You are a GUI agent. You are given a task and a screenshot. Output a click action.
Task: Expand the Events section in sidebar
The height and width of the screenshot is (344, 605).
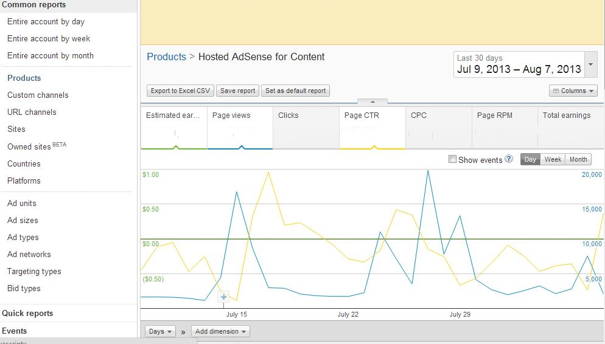14,331
